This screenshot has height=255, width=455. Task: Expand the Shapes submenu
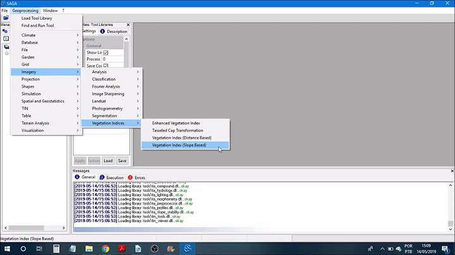pos(46,86)
